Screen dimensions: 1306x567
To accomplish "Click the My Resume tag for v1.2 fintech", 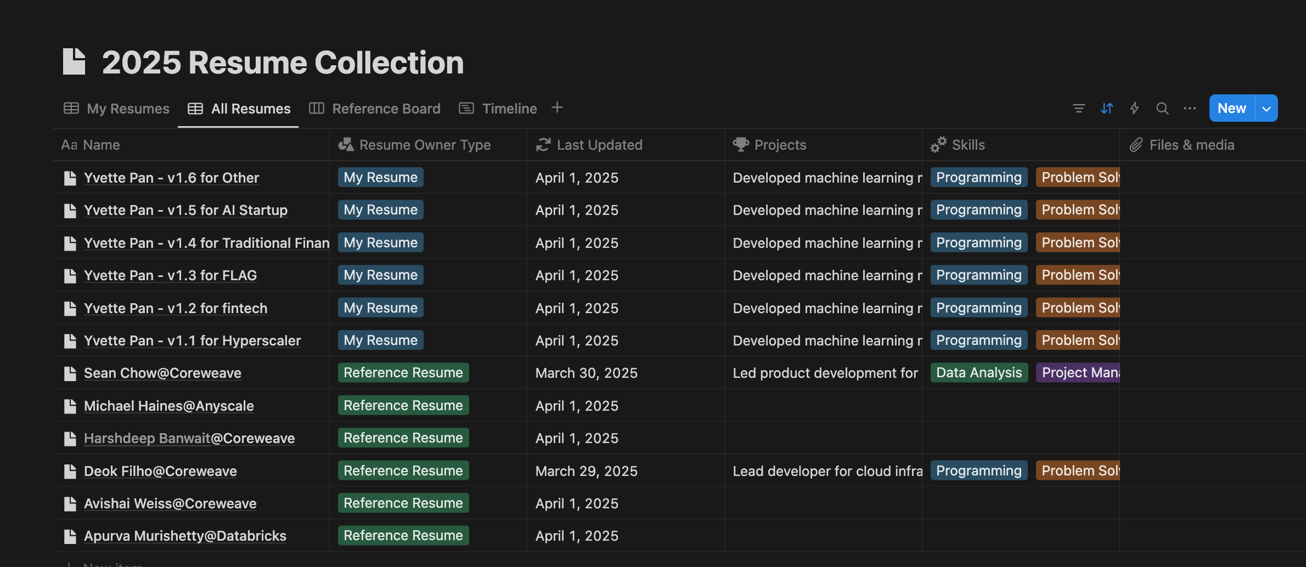I will [x=380, y=308].
